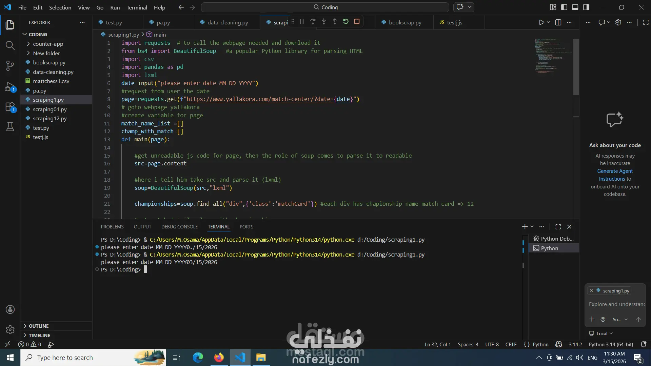Expand the OUTLINE section
This screenshot has width=651, height=366.
click(39, 326)
